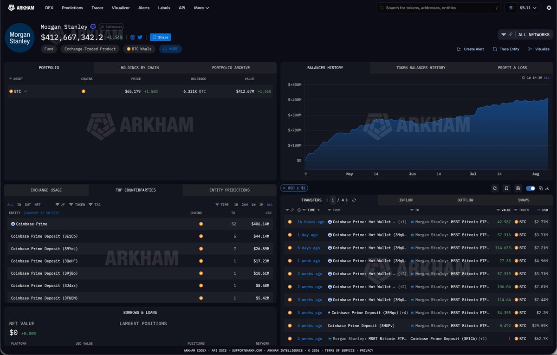
Task: Select the OUT counterparties filter
Action: pos(28,205)
